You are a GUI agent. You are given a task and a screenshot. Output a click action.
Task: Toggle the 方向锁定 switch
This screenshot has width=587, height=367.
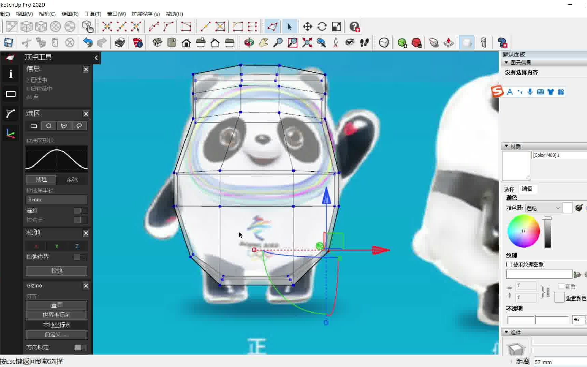(81, 347)
